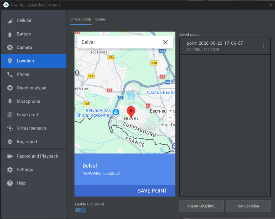Click the Belval title in blue panel

coord(90,166)
